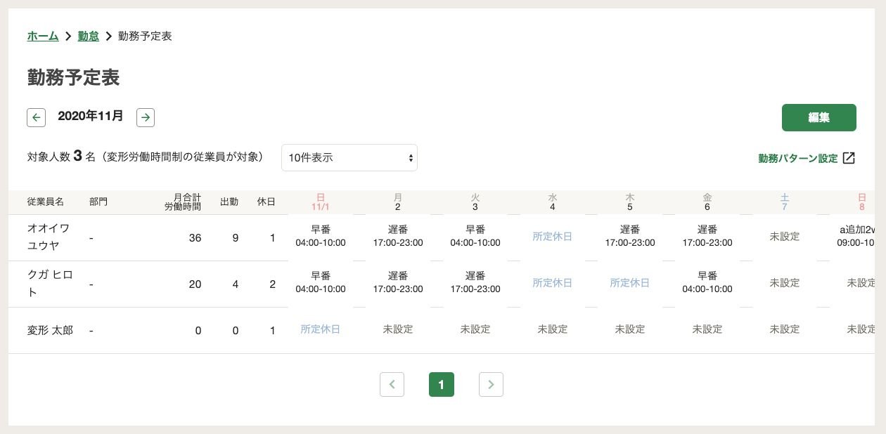Click next page chevron in pagination
886x434 pixels.
(491, 384)
